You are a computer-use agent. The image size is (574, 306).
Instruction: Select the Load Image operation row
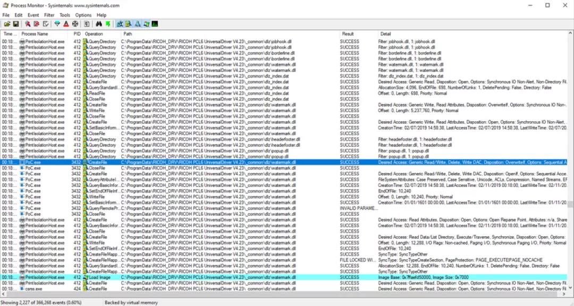(284, 277)
